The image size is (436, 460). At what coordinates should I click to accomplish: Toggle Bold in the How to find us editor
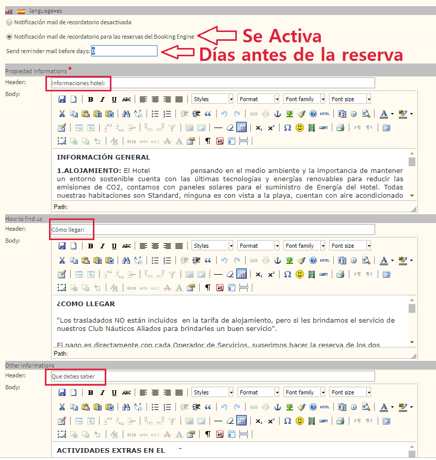(90, 246)
